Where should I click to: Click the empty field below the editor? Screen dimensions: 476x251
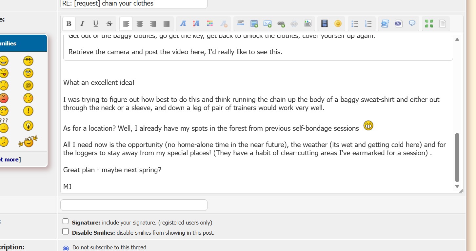coord(134,205)
